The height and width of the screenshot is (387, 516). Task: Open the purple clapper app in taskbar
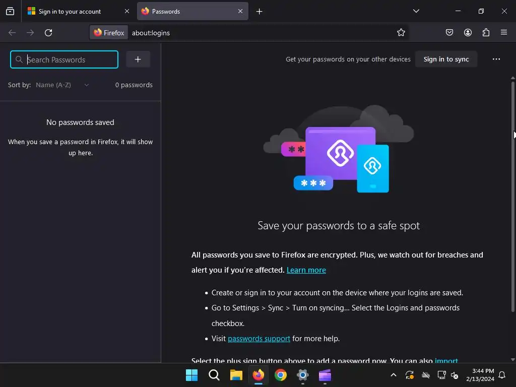click(x=325, y=375)
